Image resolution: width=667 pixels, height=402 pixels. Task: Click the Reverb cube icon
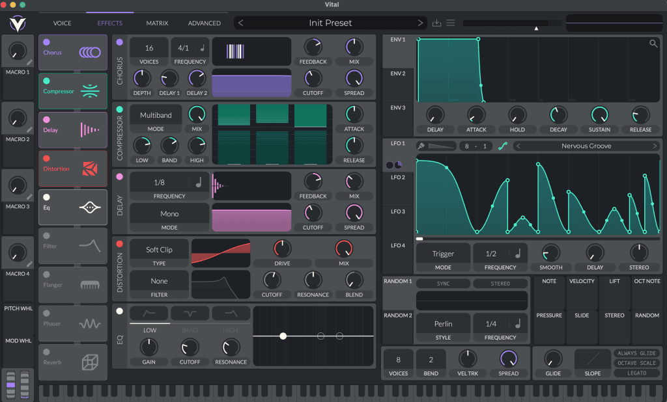click(90, 362)
